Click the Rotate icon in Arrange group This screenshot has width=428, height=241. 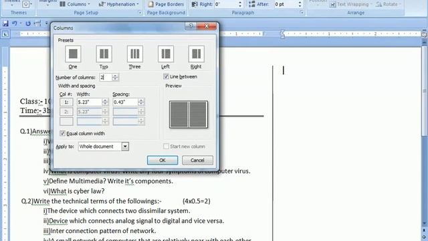coord(379,5)
